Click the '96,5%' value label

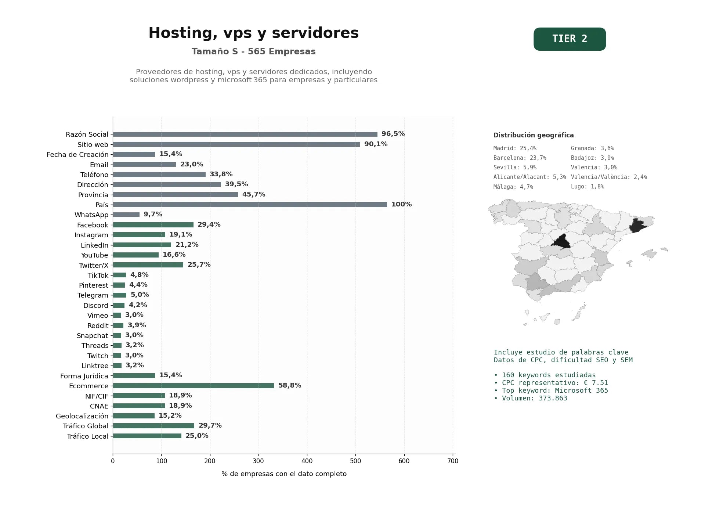(393, 134)
